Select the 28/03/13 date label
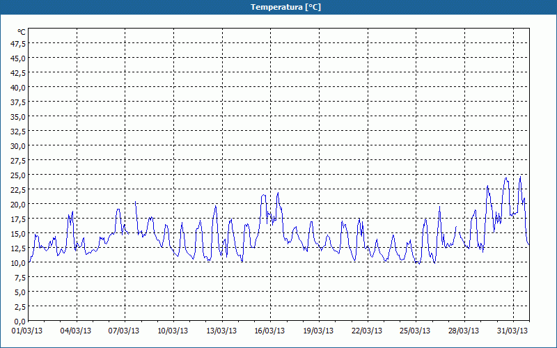 pos(464,331)
